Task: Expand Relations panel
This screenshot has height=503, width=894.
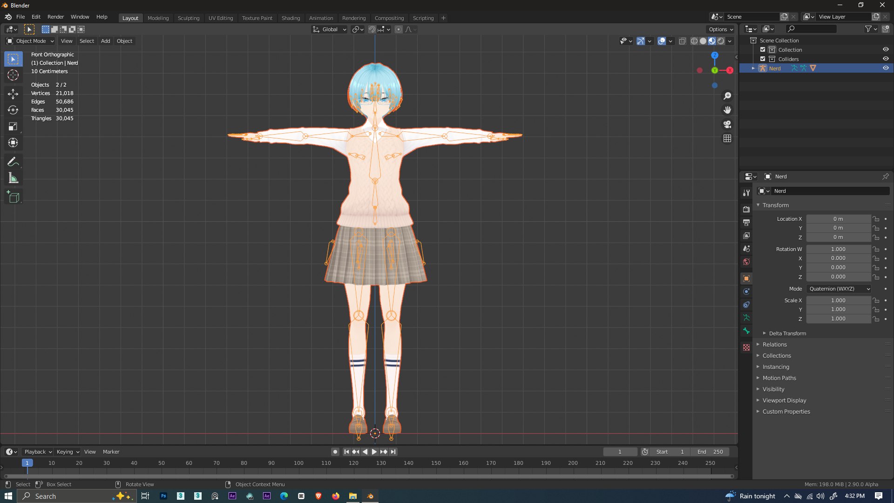Action: click(x=774, y=345)
